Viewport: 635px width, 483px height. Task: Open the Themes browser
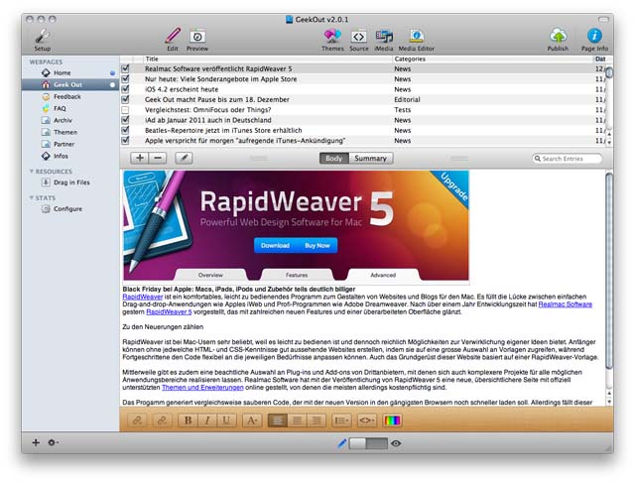pos(332,40)
